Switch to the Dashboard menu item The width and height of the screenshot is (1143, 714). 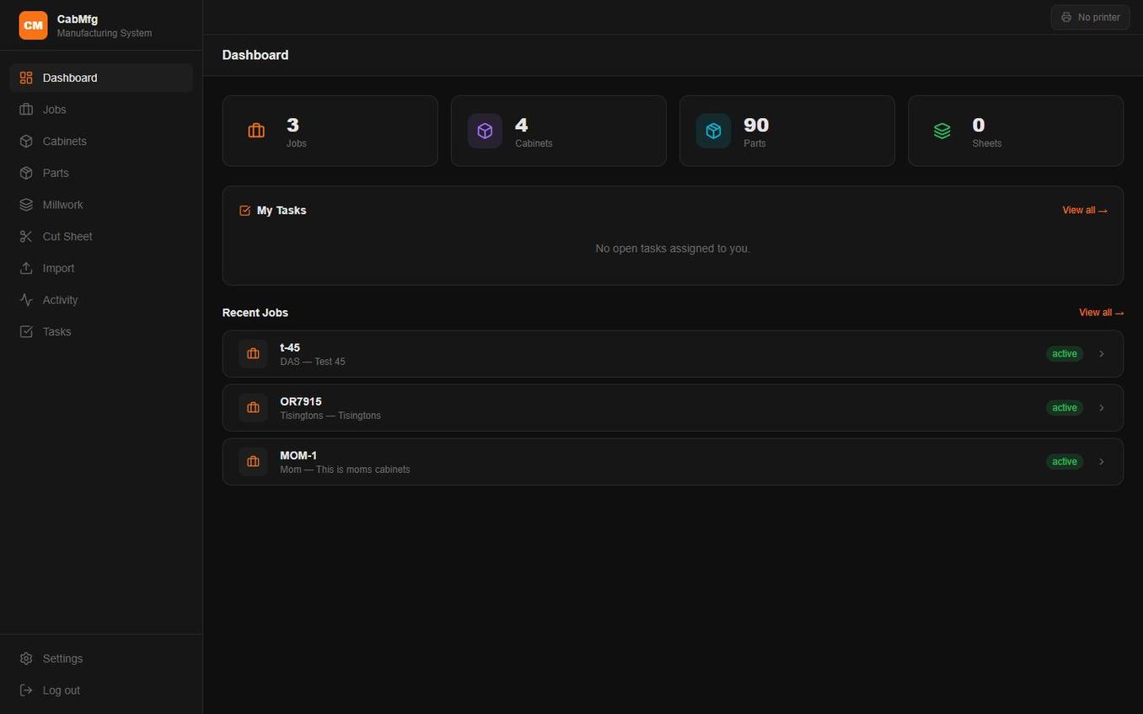(x=70, y=78)
